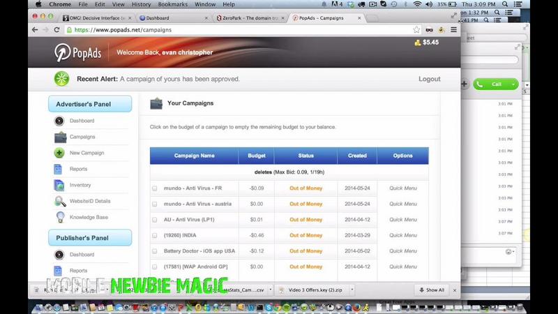The image size is (558, 314).
Task: Open Advertiser's Dashboard icon
Action: pyautogui.click(x=59, y=121)
